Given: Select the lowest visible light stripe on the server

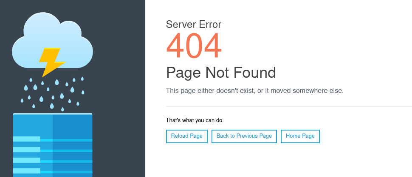Looking at the screenshot, I should click(26, 171).
